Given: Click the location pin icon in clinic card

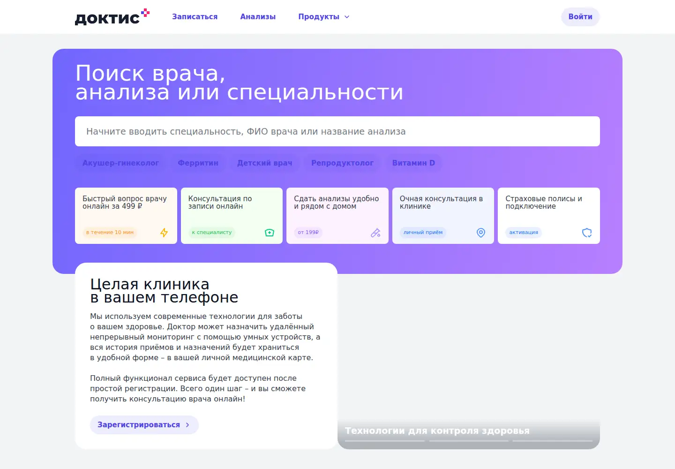Looking at the screenshot, I should (x=481, y=233).
